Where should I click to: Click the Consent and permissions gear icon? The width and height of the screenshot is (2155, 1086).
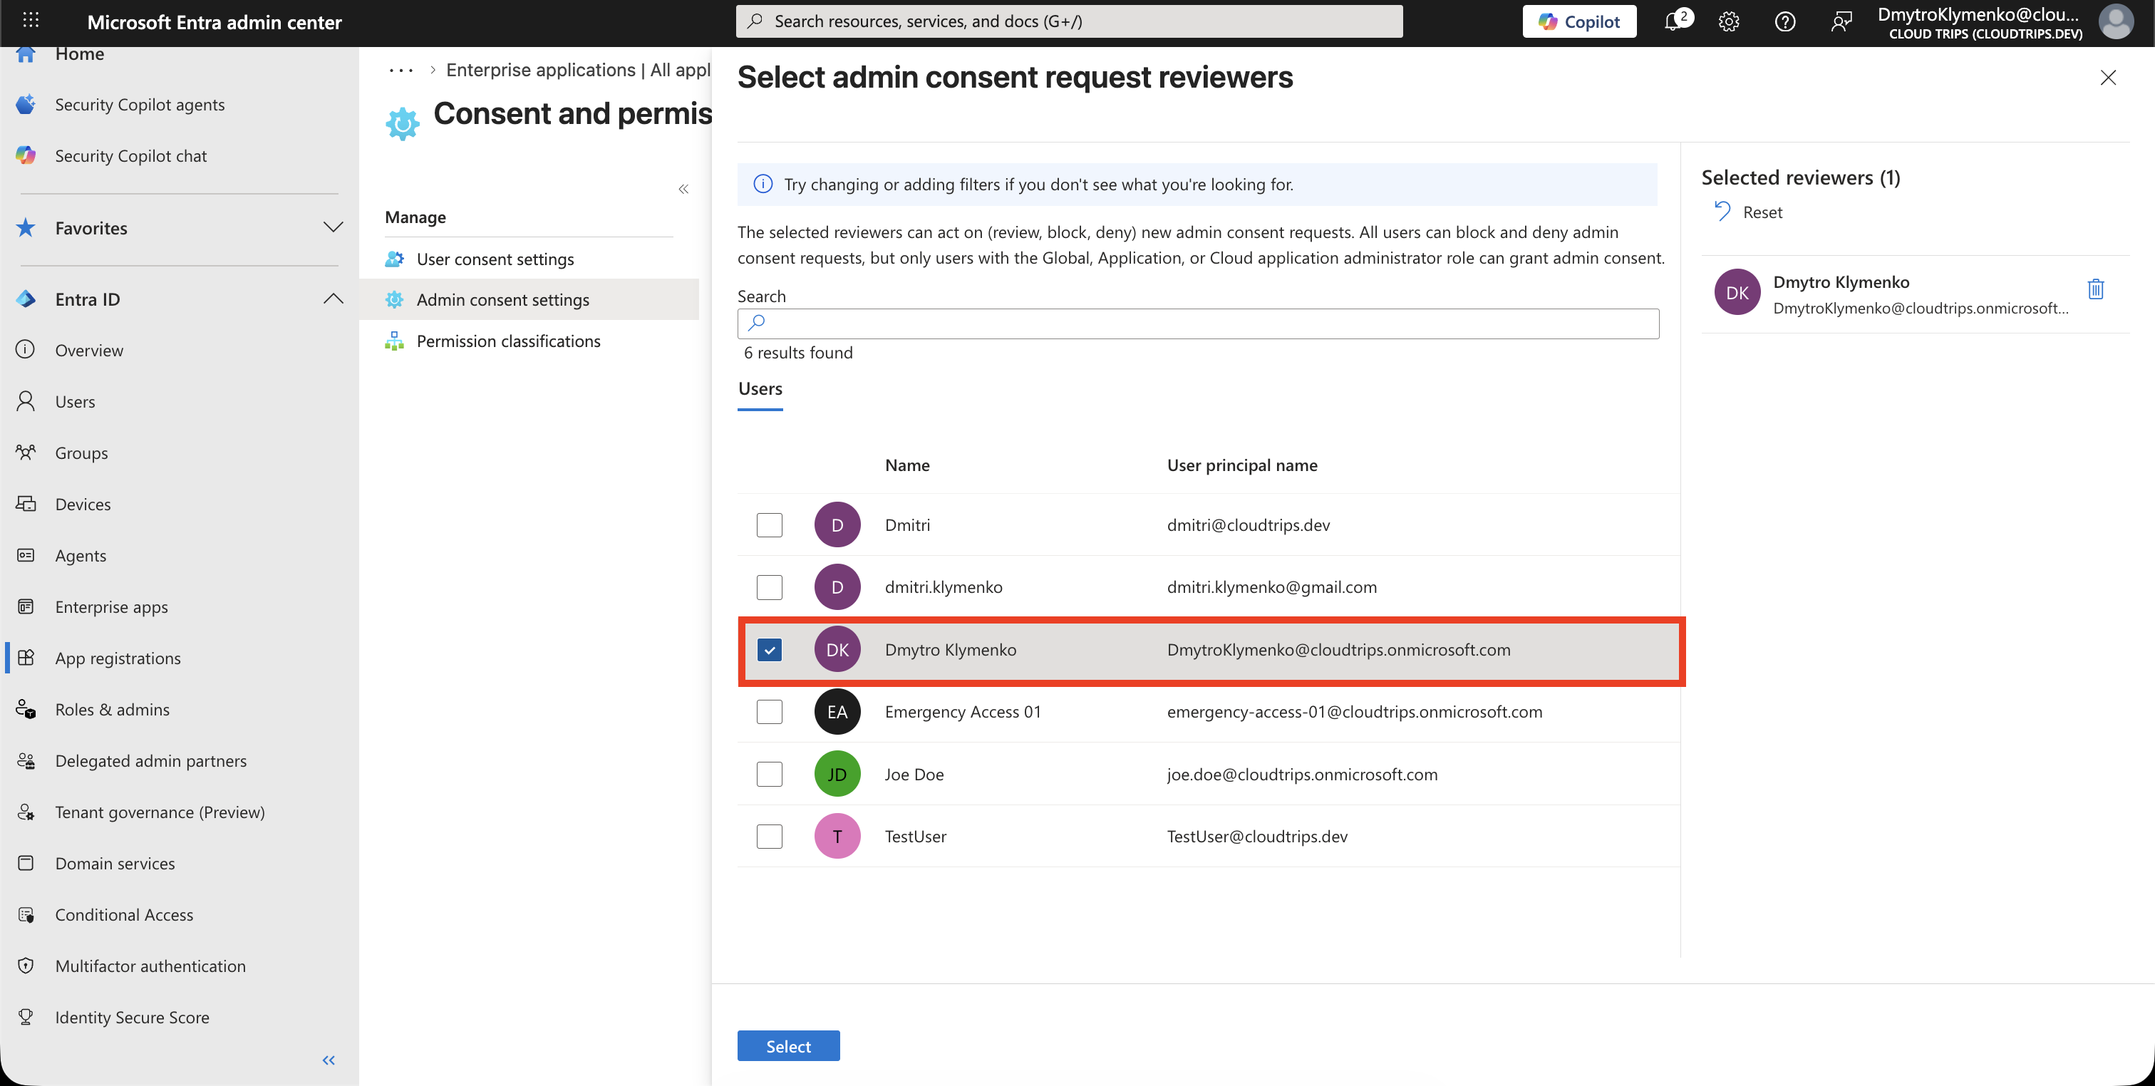(403, 123)
